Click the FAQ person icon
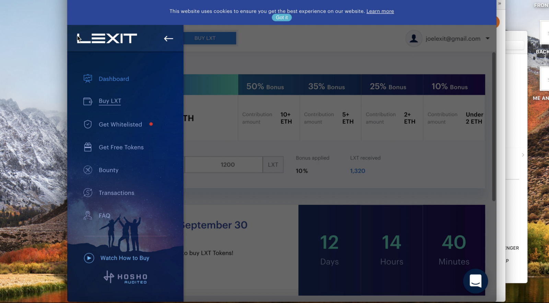Image resolution: width=549 pixels, height=303 pixels. (x=88, y=215)
